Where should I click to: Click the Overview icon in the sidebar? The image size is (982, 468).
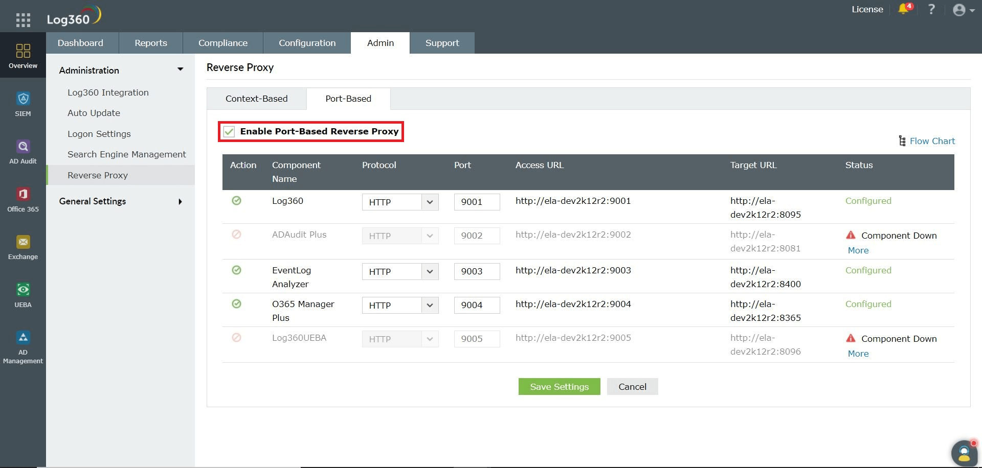click(23, 54)
